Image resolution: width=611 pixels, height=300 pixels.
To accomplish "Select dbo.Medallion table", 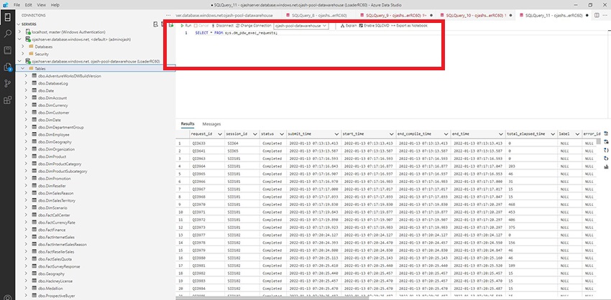I will pyautogui.click(x=50, y=289).
